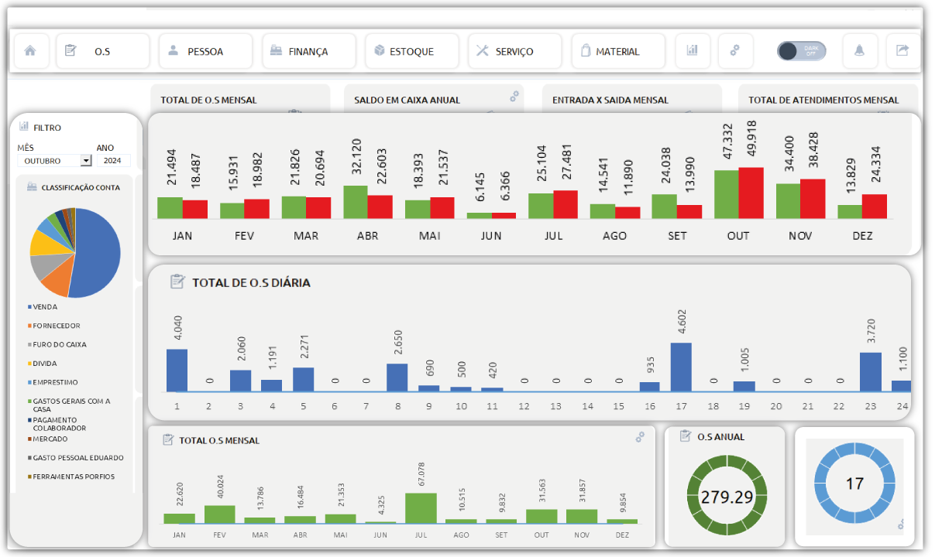Open the FINANÇA section

[309, 50]
